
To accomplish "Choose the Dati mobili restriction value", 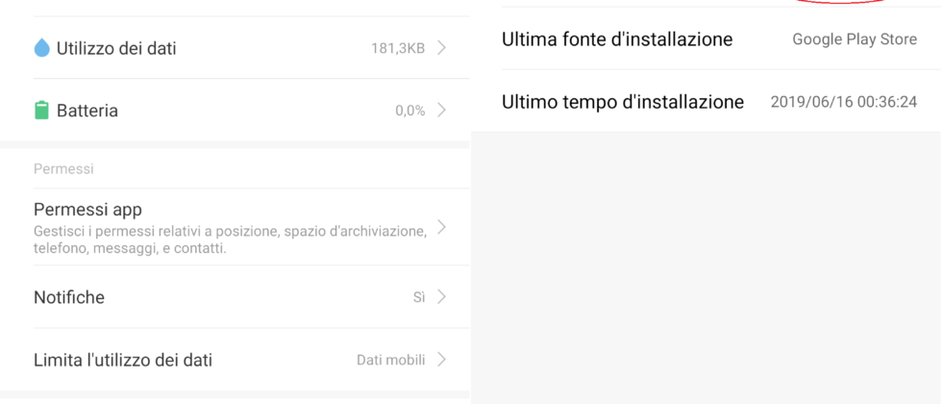I will (390, 360).
